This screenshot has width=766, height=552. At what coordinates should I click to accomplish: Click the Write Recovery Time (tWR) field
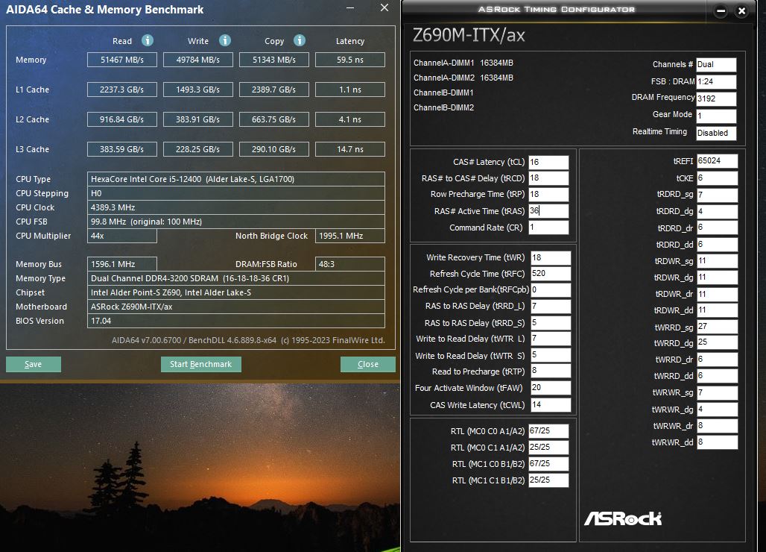point(551,257)
